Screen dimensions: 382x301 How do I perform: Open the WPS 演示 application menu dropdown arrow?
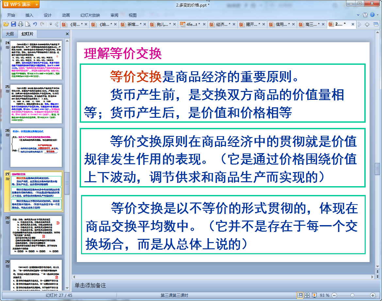37,4
